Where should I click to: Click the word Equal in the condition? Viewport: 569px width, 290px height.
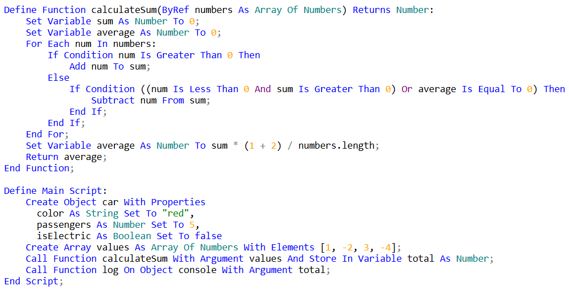coord(491,89)
